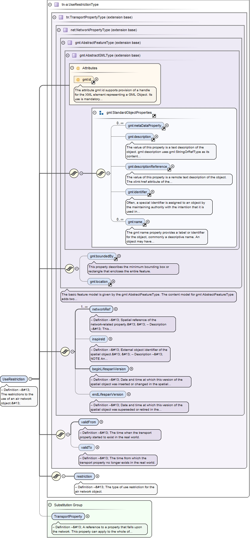Collapse the Substitution Group panel

click(50, 505)
